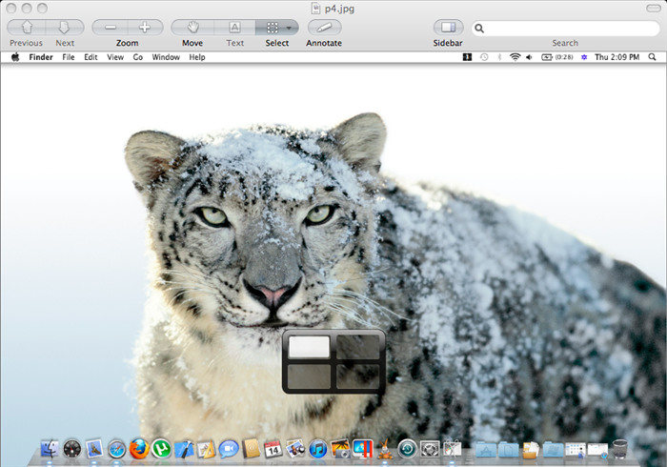The height and width of the screenshot is (467, 667).
Task: Open the Window menu
Action: 166,57
